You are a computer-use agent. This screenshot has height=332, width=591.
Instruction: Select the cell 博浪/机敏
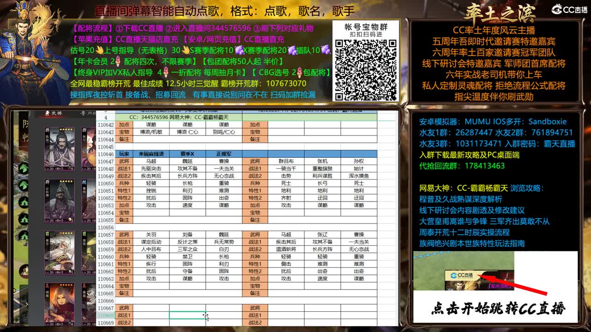click(x=151, y=132)
